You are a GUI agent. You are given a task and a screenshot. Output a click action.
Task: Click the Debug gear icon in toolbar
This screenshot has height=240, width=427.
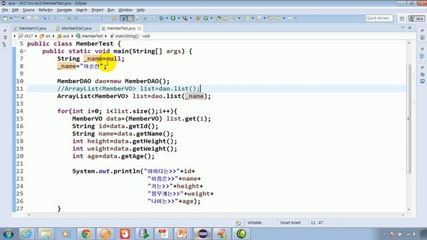point(161,18)
